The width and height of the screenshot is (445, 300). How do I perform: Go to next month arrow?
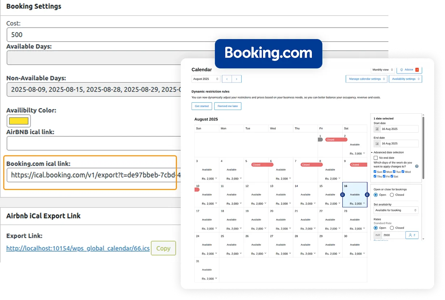click(x=237, y=79)
